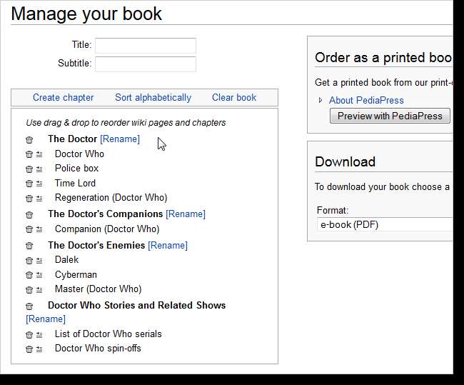Click trash icon beside Police box
This screenshot has height=385, width=464.
click(29, 169)
